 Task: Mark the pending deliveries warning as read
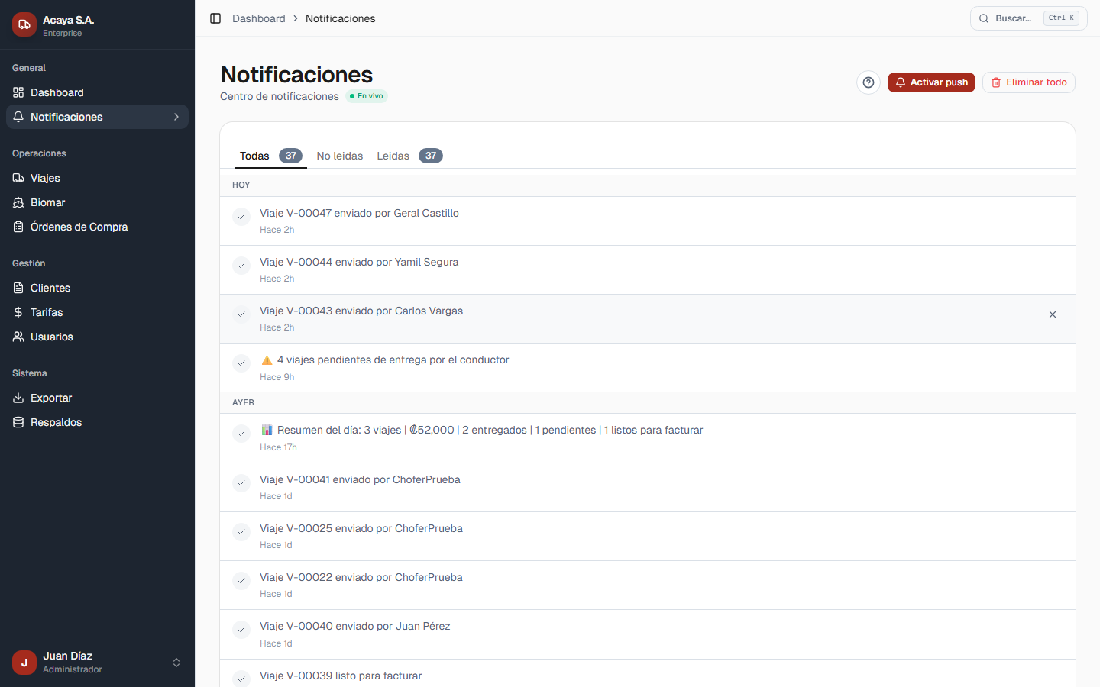pos(241,363)
